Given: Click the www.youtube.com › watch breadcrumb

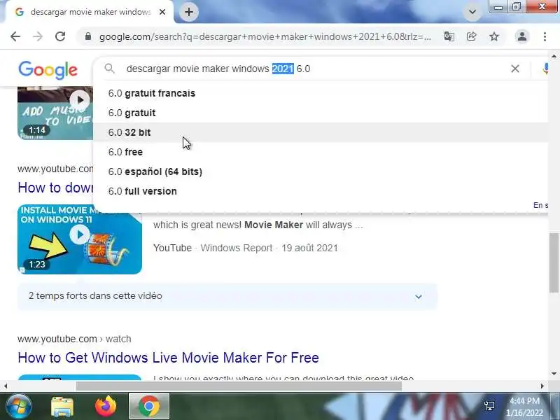Looking at the screenshot, I should [x=74, y=339].
